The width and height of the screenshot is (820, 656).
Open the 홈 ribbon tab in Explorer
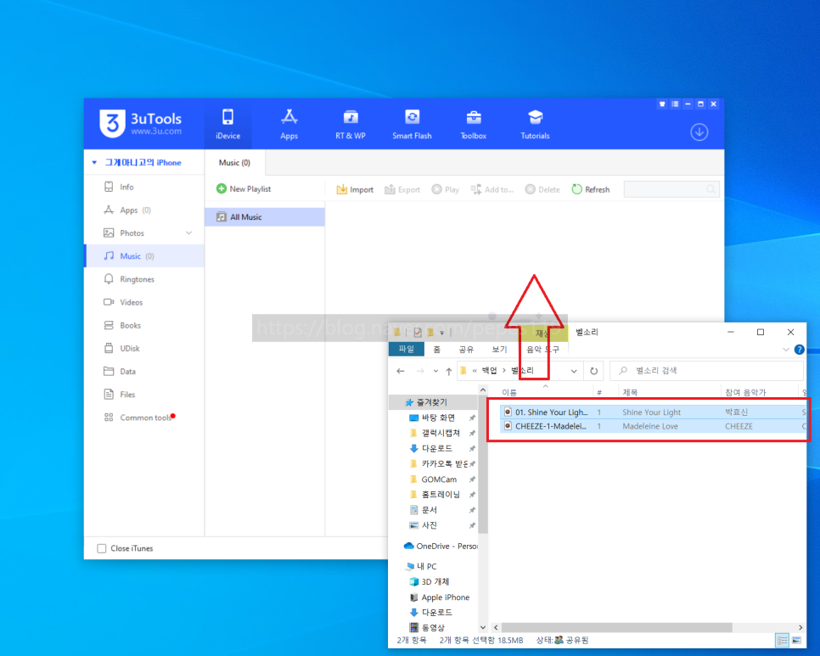pos(437,349)
